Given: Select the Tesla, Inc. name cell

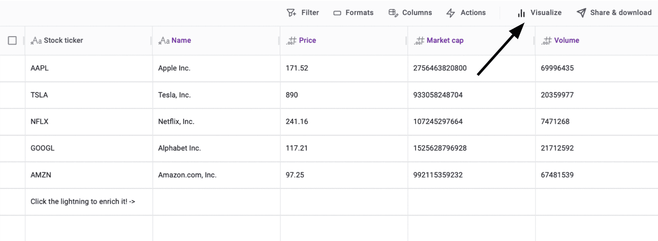Looking at the screenshot, I should (216, 95).
